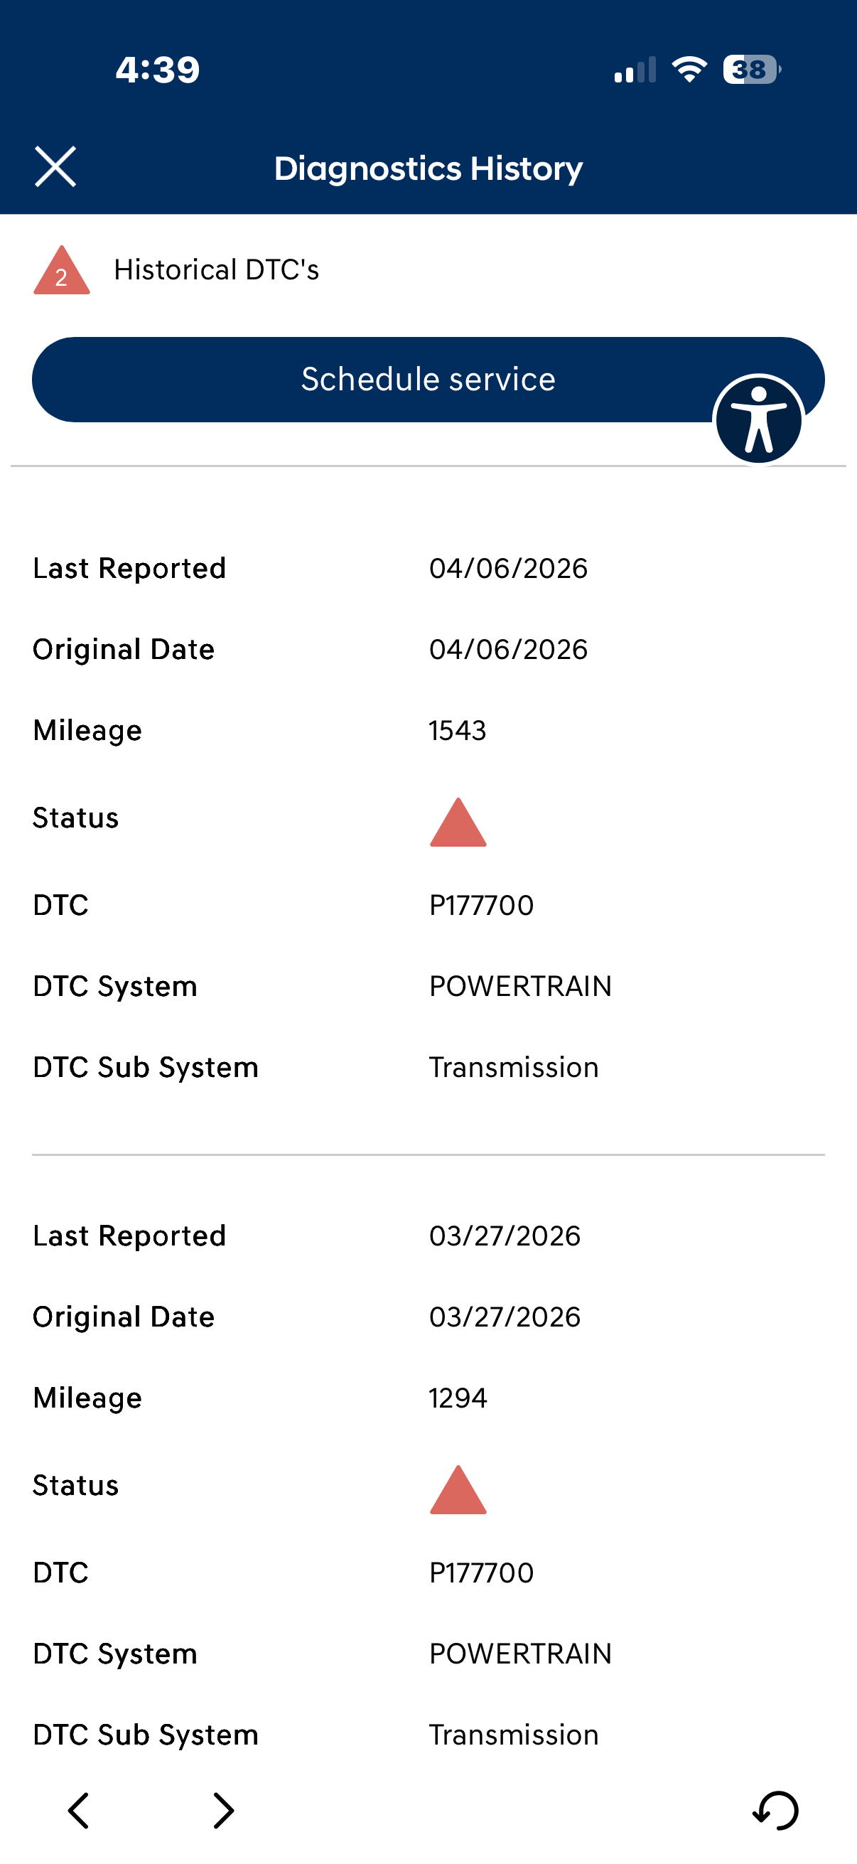The height and width of the screenshot is (1864, 857).
Task: Tap the cellular signal bars icon
Action: 635,70
